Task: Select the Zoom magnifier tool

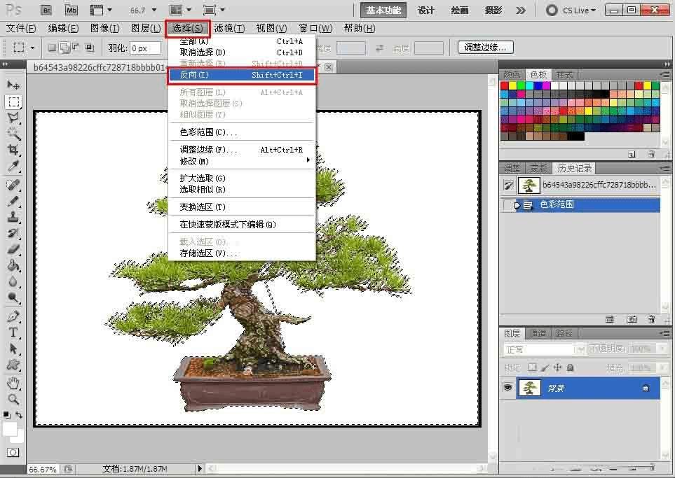Action: (13, 400)
